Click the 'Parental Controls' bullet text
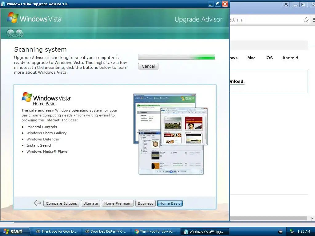Screen dimensions: 315x236 pos(42,127)
